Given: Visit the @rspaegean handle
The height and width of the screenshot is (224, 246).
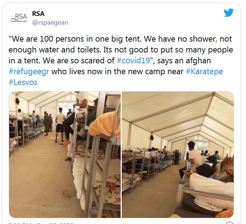Looking at the screenshot, I should tap(50, 22).
